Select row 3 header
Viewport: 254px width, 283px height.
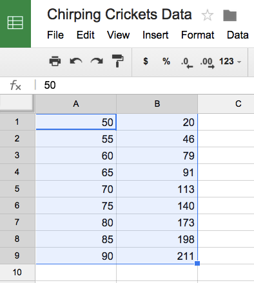17,156
